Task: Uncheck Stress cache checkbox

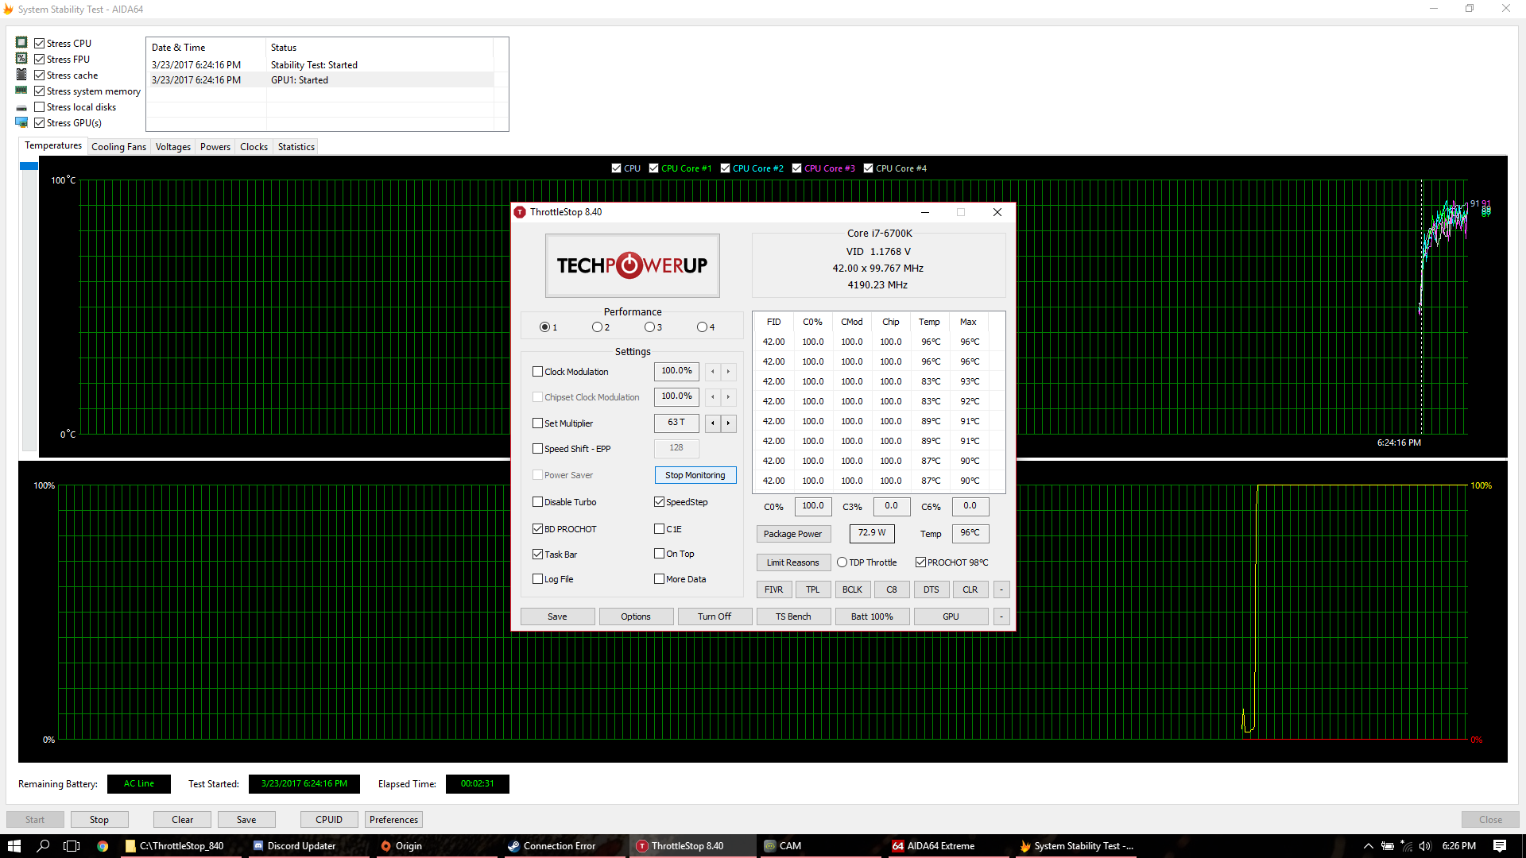Action: tap(39, 75)
